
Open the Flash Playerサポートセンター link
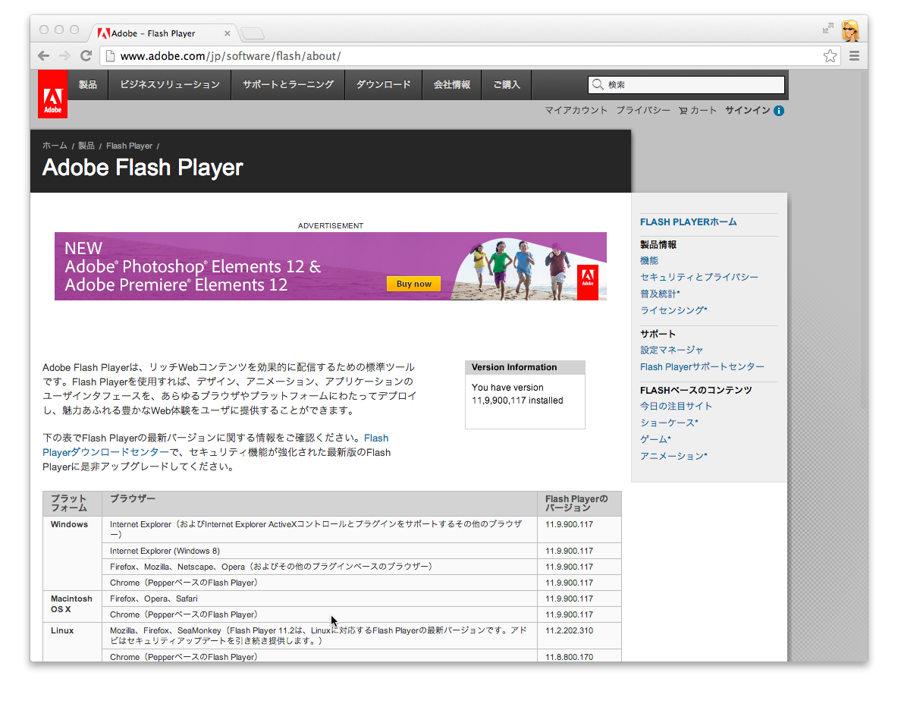[702, 367]
